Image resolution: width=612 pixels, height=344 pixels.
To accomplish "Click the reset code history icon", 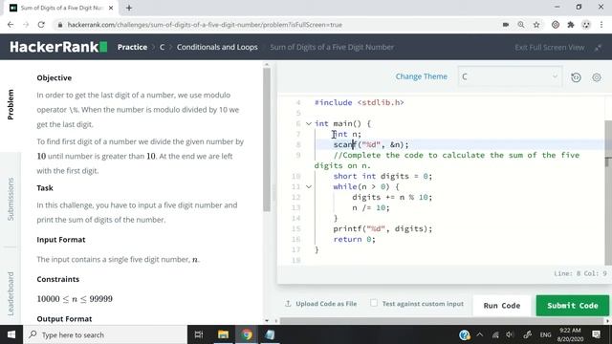I will [576, 77].
